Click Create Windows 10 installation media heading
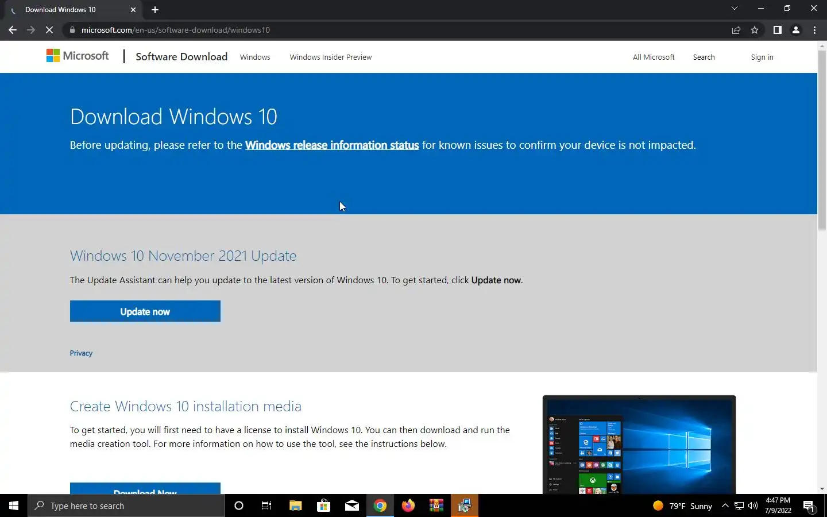Viewport: 827px width, 517px height. coord(186,406)
